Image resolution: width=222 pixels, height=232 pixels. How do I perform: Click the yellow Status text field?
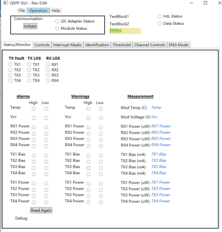click(x=125, y=31)
